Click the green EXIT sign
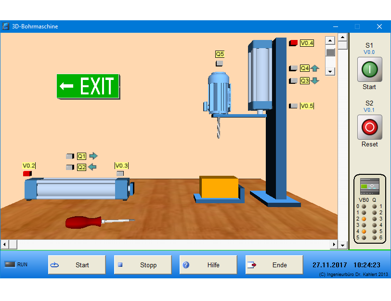 [88, 86]
